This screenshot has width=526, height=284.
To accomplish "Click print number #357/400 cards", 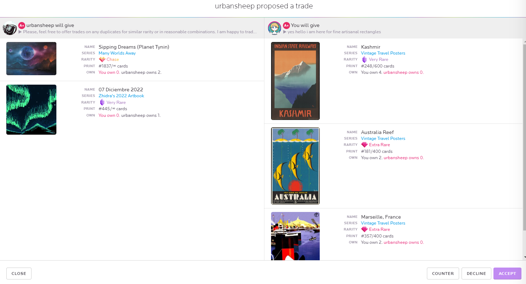I will tap(377, 236).
